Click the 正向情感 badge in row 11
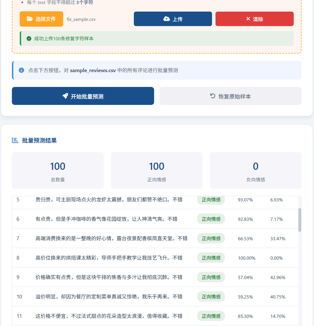 pyautogui.click(x=211, y=316)
